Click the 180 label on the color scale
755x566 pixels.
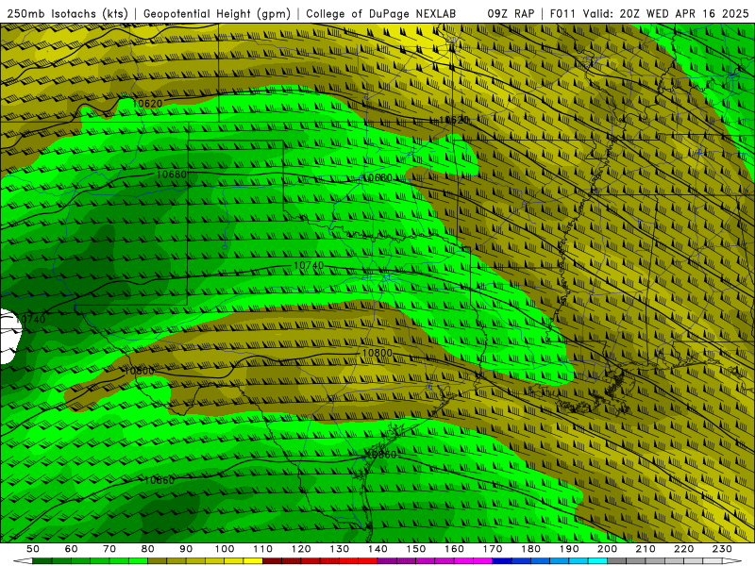click(531, 549)
